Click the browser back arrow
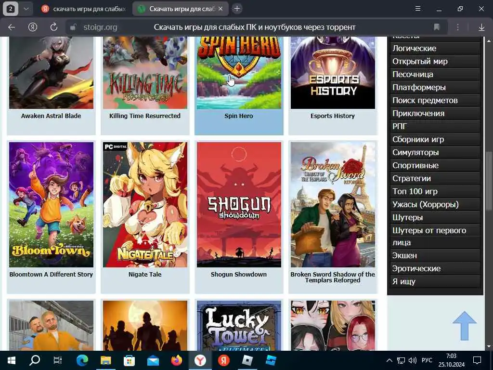This screenshot has width=493, height=370. coord(12,27)
